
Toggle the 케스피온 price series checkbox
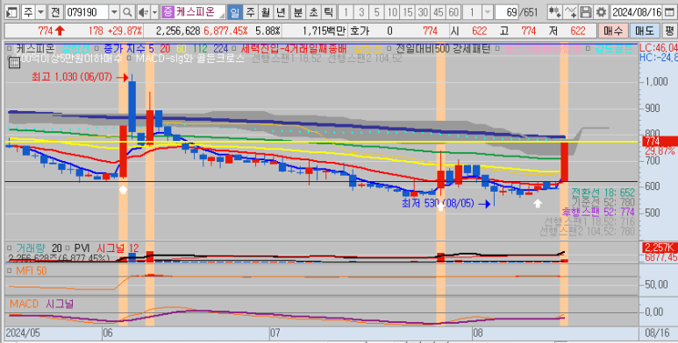(x=10, y=48)
